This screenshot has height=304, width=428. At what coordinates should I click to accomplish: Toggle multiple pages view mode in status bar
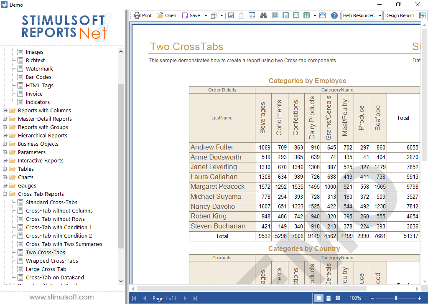point(338,298)
